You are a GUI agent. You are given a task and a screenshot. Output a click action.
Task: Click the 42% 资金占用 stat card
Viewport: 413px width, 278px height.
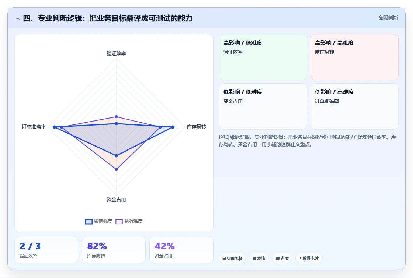click(181, 250)
